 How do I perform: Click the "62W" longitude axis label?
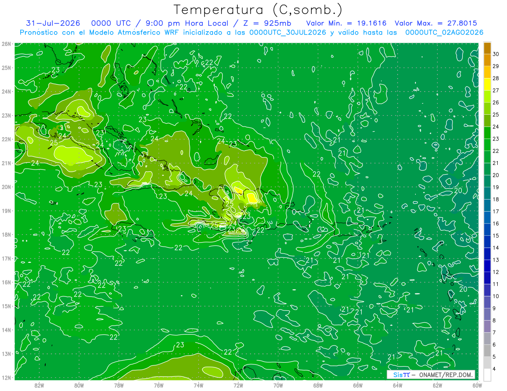tap(438, 385)
